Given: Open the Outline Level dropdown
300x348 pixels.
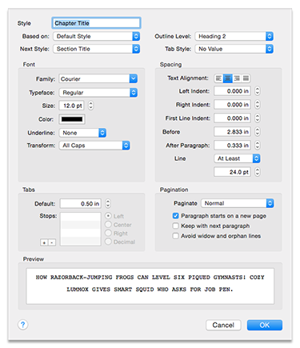Looking at the screenshot, I should tap(234, 36).
